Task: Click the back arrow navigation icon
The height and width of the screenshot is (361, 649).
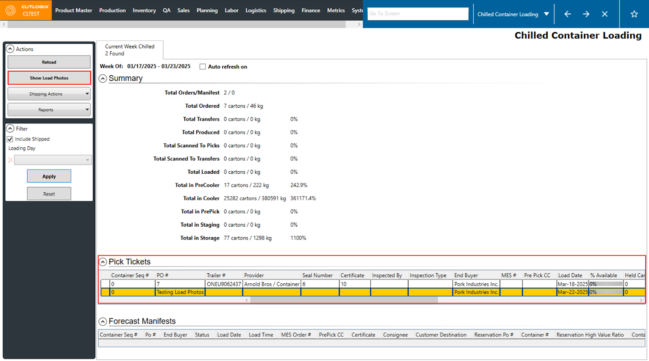Action: (x=567, y=14)
